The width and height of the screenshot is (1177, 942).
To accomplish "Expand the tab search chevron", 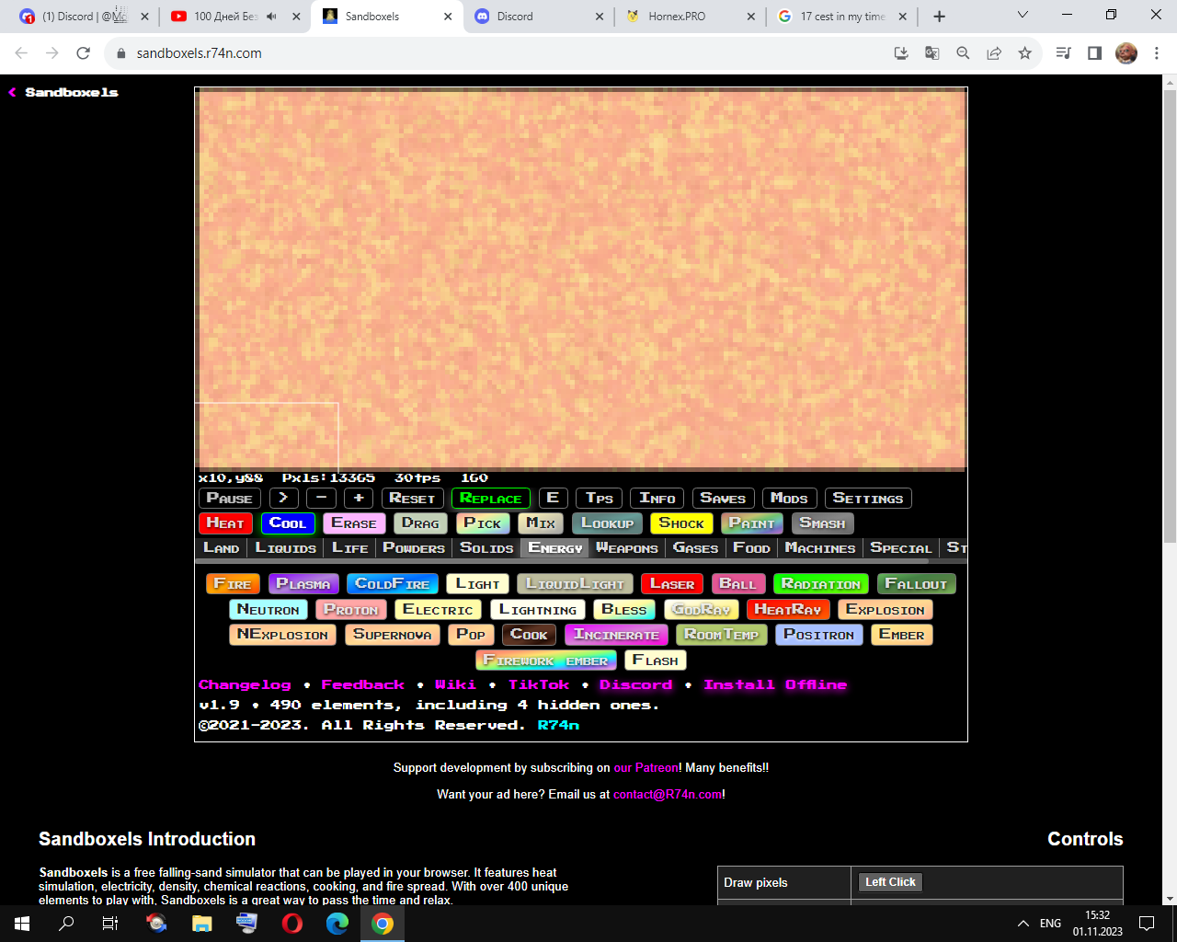I will [1023, 16].
